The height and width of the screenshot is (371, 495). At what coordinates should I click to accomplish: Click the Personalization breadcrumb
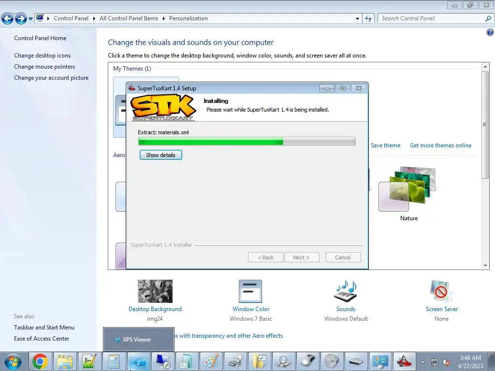pyautogui.click(x=189, y=18)
